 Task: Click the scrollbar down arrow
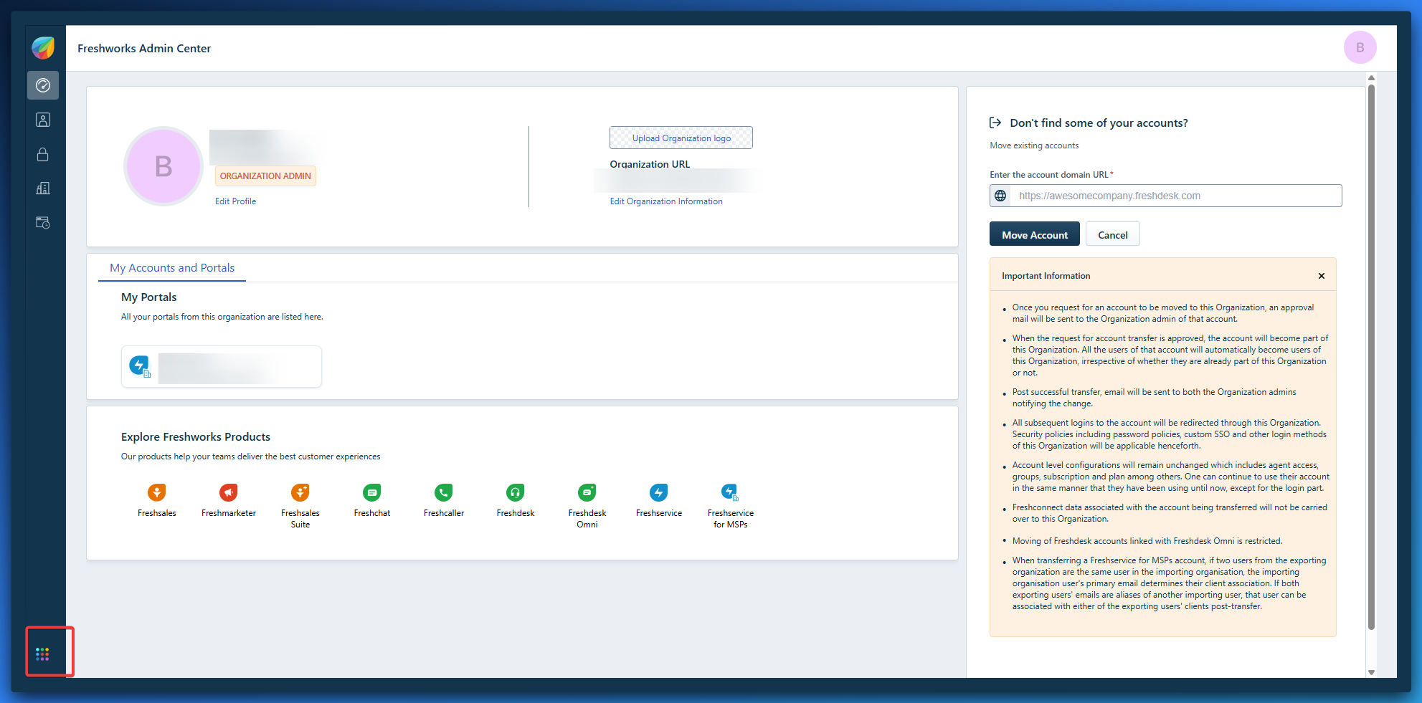1371,672
